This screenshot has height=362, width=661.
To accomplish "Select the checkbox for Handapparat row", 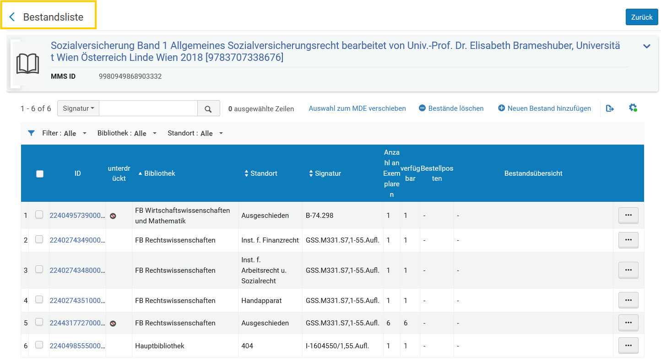I will click(39, 299).
